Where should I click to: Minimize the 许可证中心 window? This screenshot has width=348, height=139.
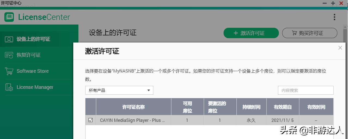325,3
